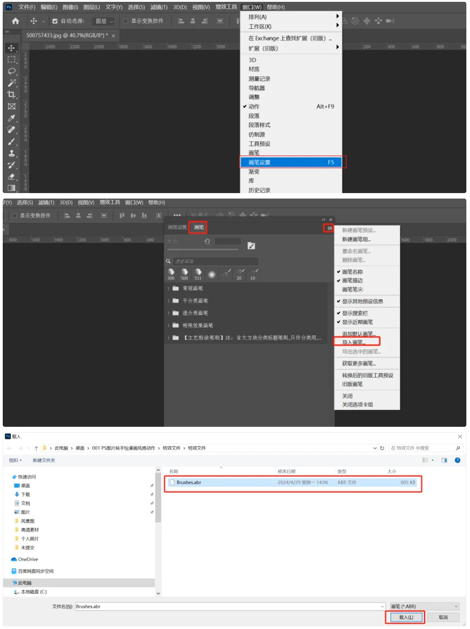Go back in the load dialog
The width and height of the screenshot is (470, 629).
pyautogui.click(x=10, y=448)
